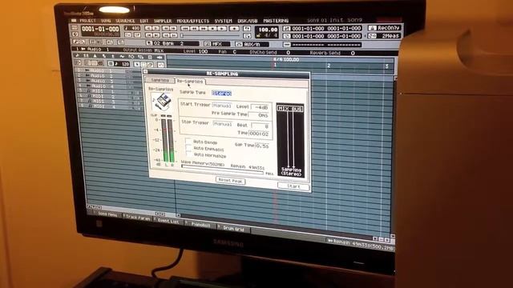Click the MIX BUS label in routing display
The height and width of the screenshot is (288, 513).
(x=290, y=109)
